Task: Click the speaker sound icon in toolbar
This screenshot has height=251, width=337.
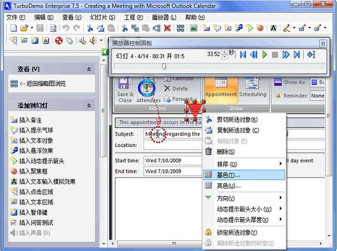Action: [93, 41]
